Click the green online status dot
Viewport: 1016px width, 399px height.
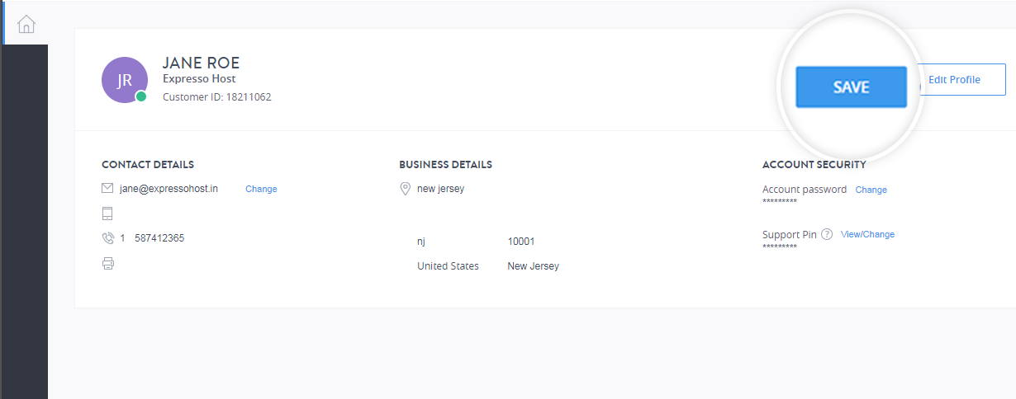click(x=141, y=96)
